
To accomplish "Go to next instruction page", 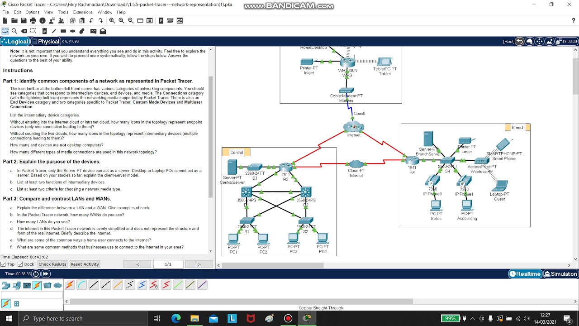I will (199, 264).
